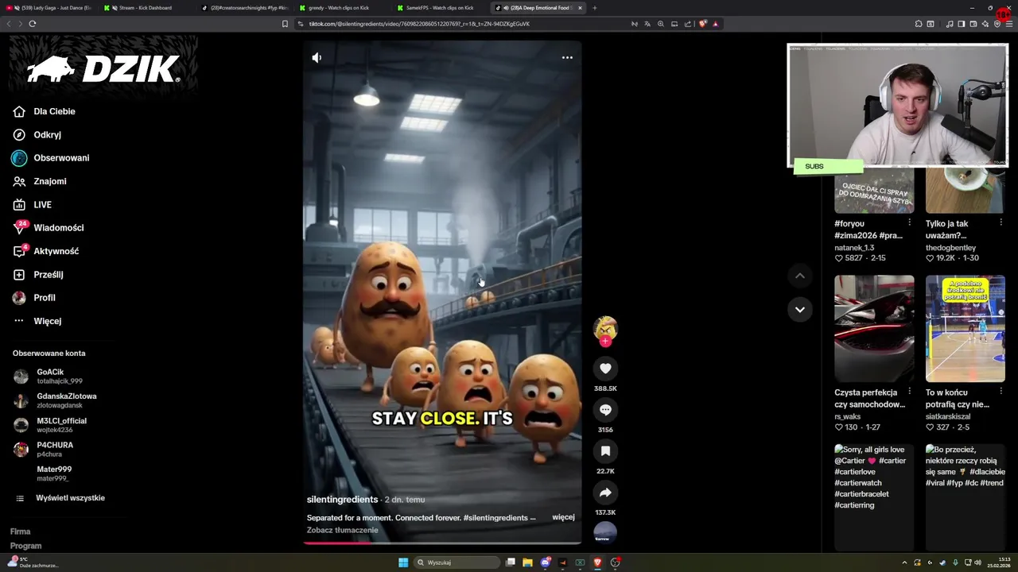Switch to Lady Gaga Just Dance tab
Viewport: 1018px width, 572px height.
coord(50,8)
